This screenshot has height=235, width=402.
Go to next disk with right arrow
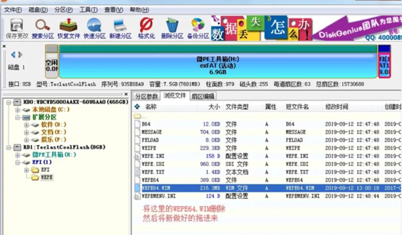tap(20, 55)
